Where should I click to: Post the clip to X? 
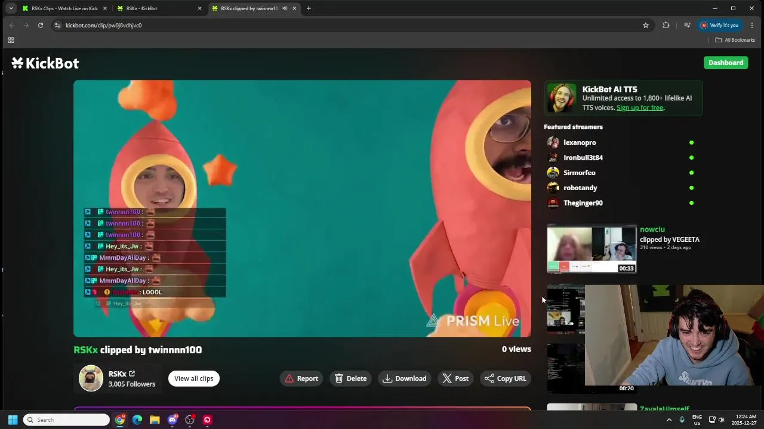click(x=455, y=378)
